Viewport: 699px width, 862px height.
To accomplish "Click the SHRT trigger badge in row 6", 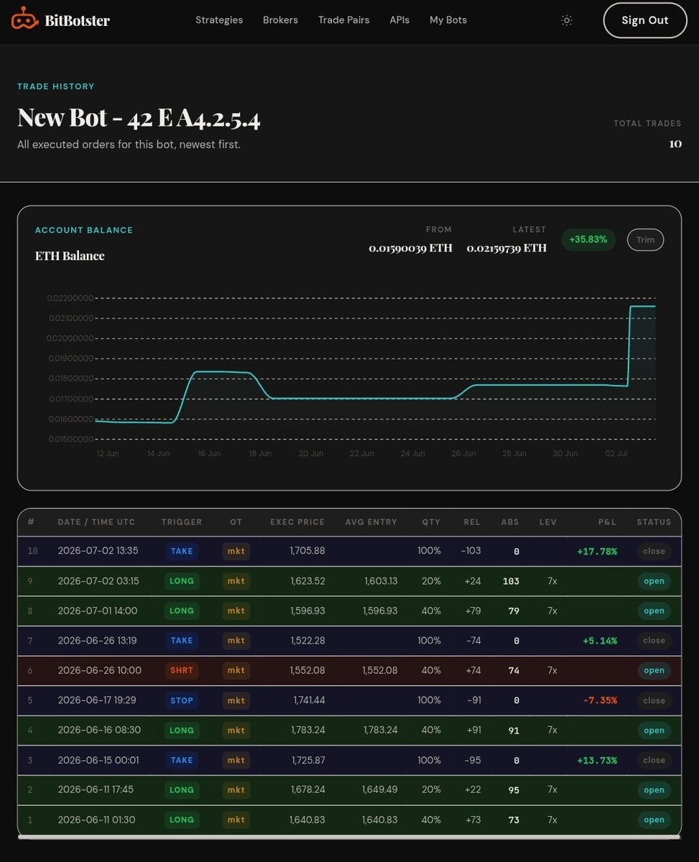I will tap(182, 670).
